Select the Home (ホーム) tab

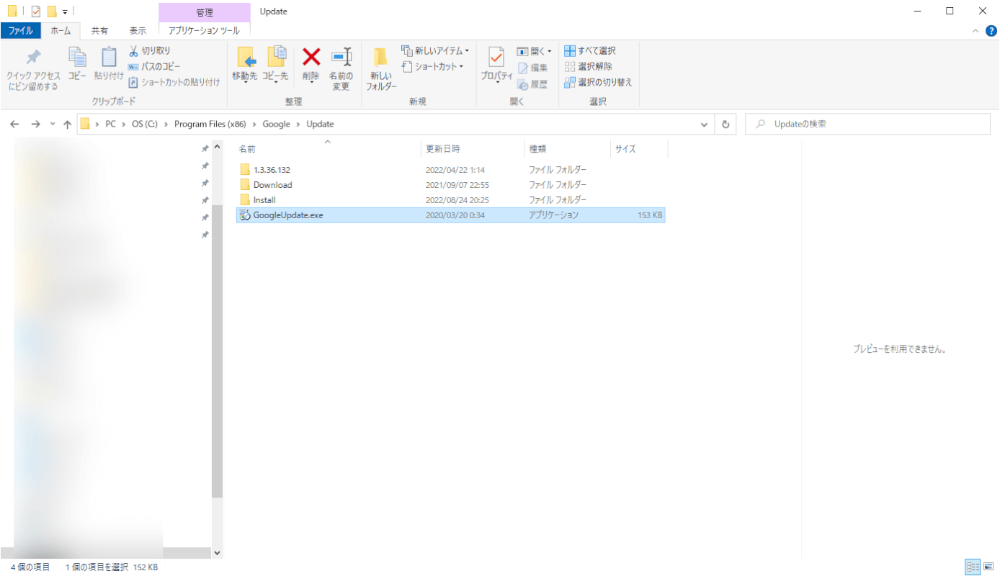pyautogui.click(x=61, y=30)
